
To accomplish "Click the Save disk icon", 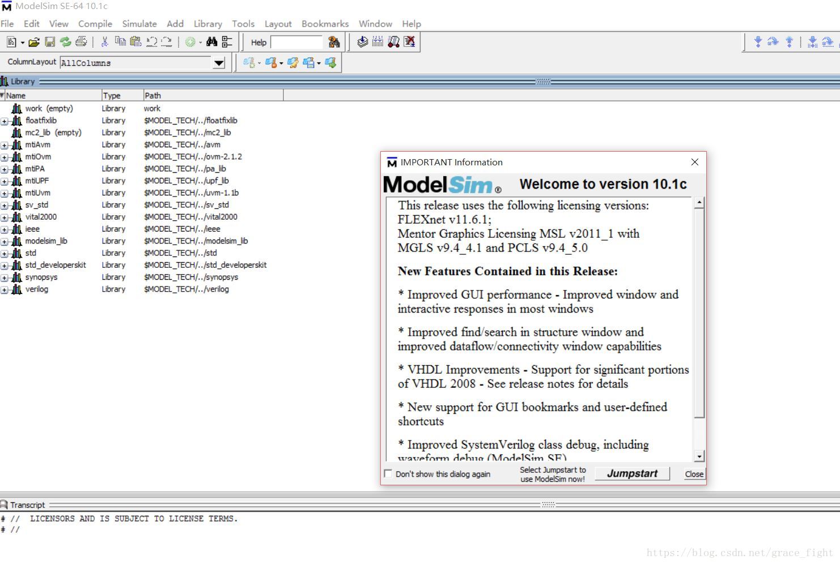I will coord(50,42).
